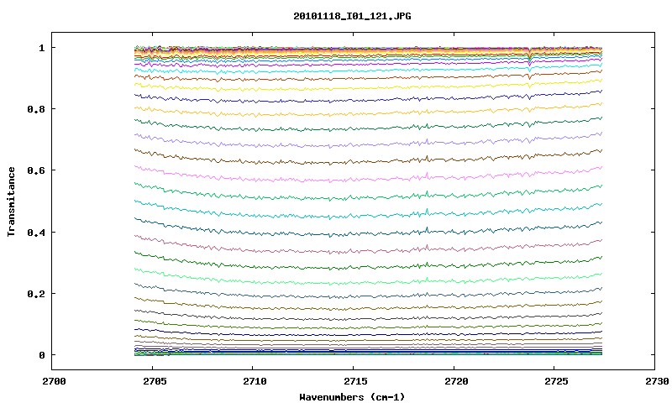672x403 pixels.
Task: Click the y-axis tick label 0.4
Action: tap(36, 232)
